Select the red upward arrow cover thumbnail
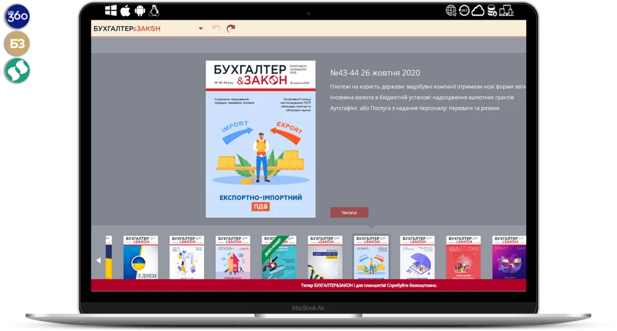Screen dimensions: 617x331 (x=233, y=258)
